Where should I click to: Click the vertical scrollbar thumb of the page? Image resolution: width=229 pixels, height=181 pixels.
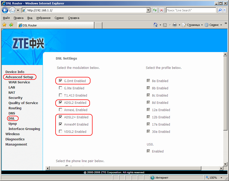[x=225, y=93]
